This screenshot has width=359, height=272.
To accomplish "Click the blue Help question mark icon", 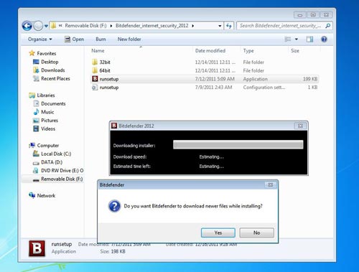I will tap(324, 39).
